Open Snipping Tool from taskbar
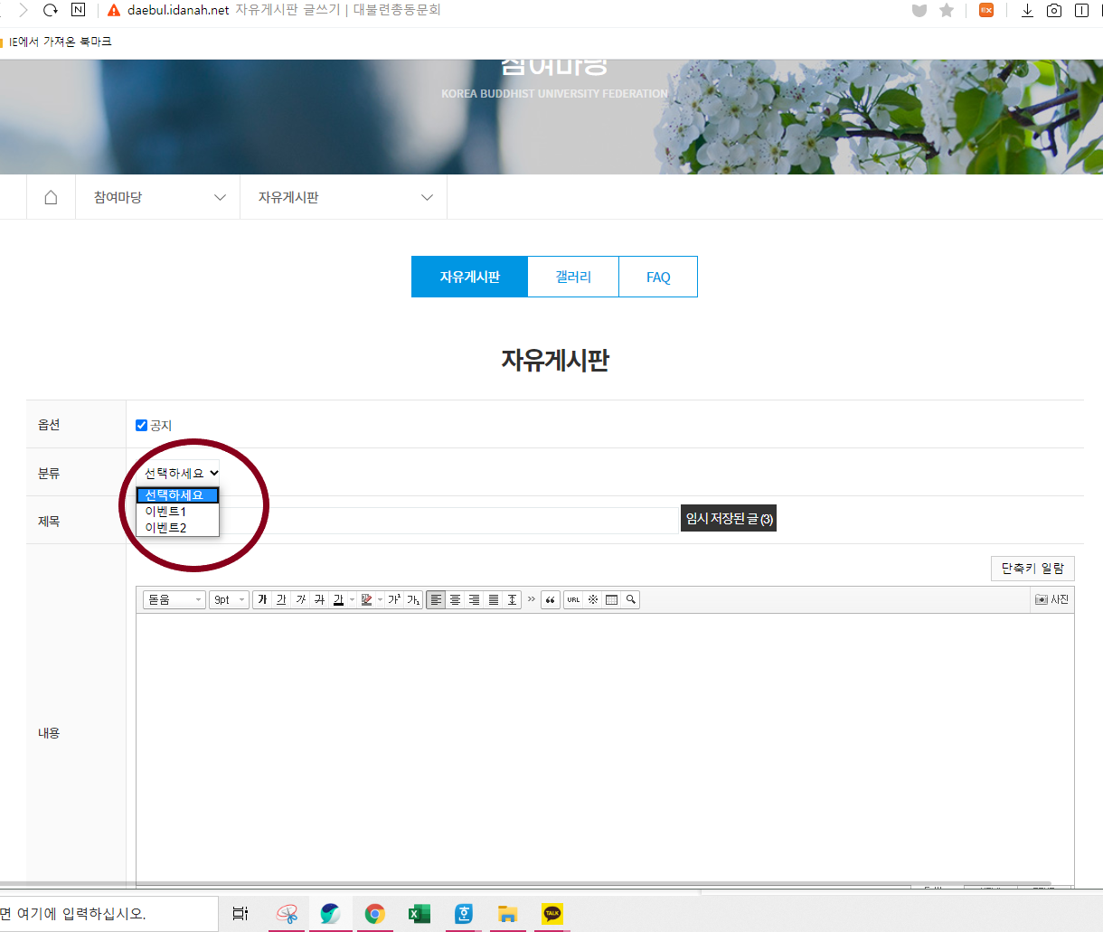The width and height of the screenshot is (1103, 932). point(287,914)
